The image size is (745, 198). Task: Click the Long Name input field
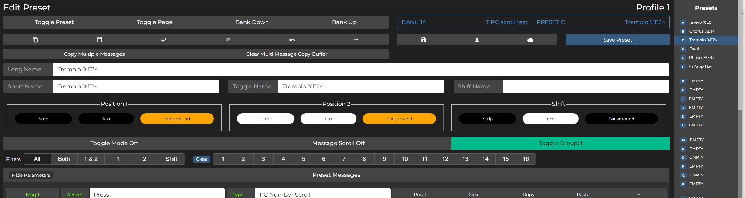click(x=361, y=70)
